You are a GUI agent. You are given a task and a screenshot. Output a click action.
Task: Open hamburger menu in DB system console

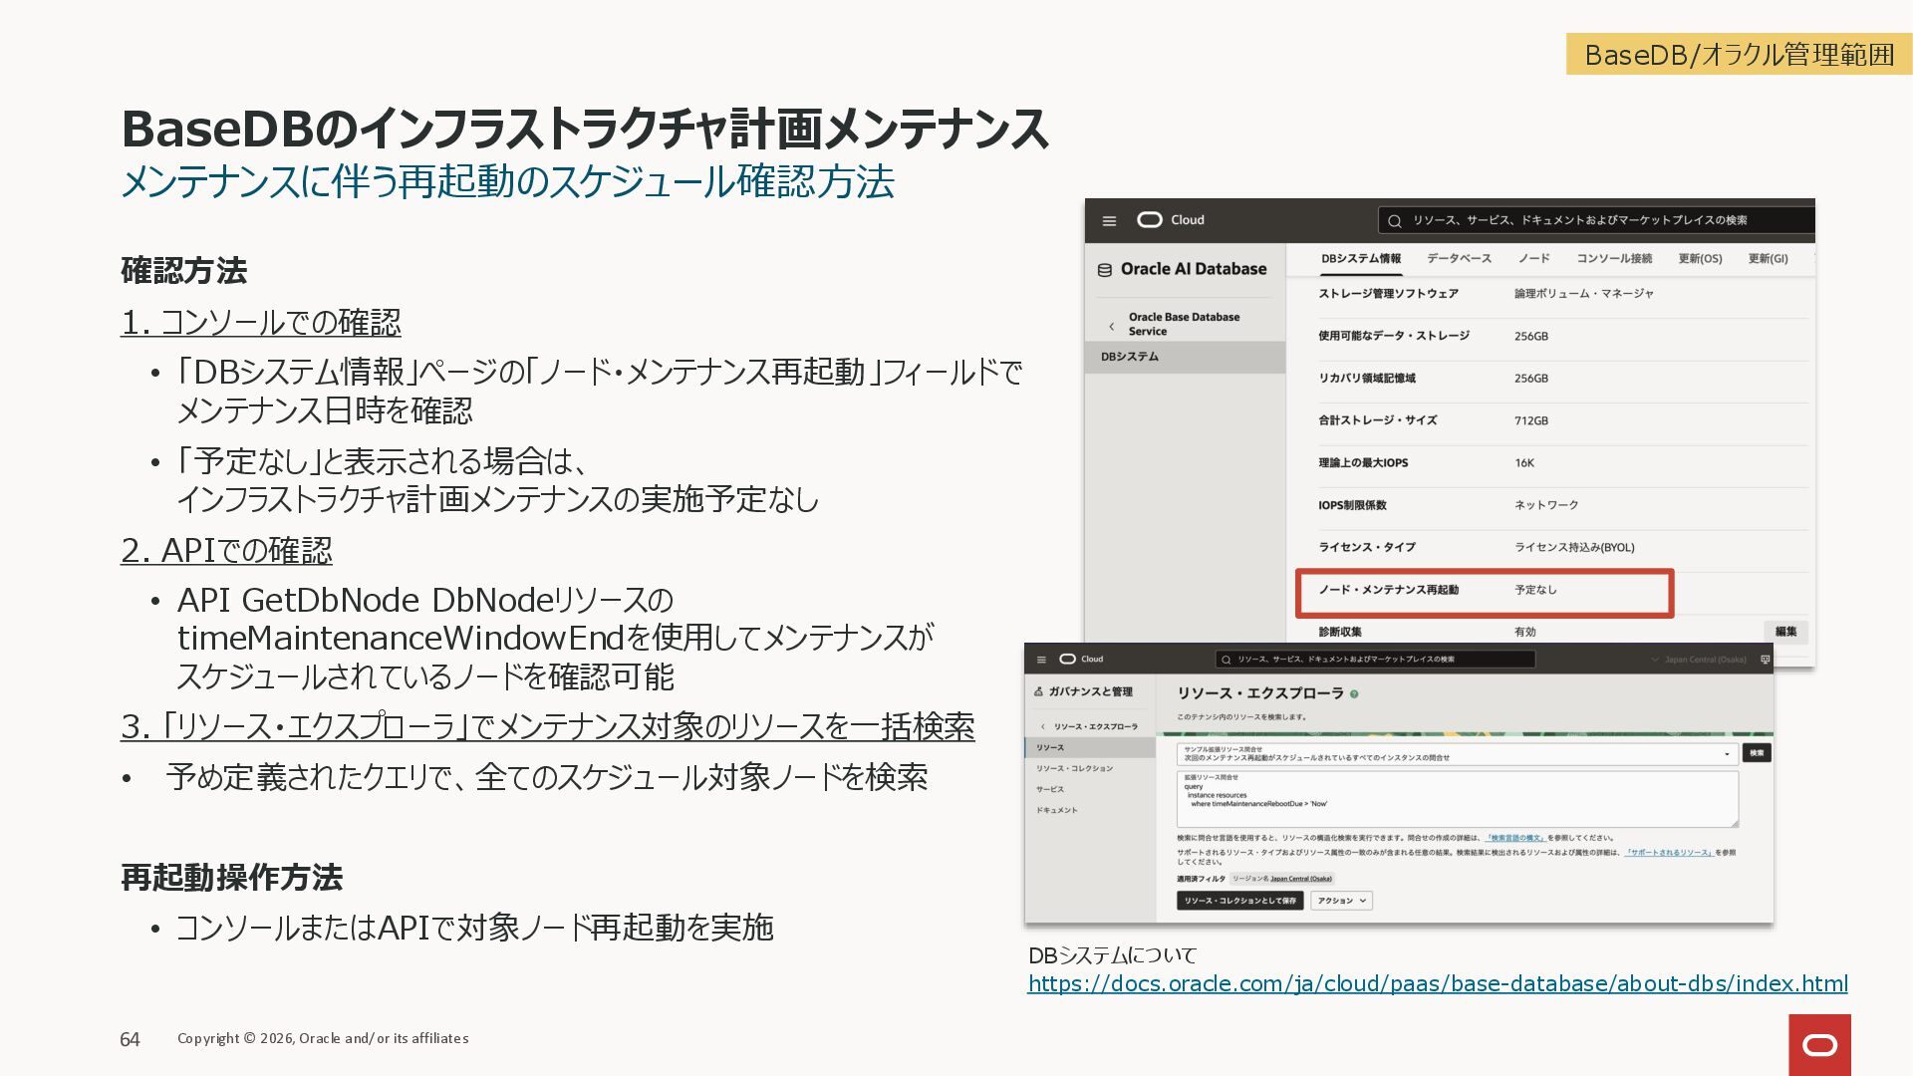[x=1109, y=220]
